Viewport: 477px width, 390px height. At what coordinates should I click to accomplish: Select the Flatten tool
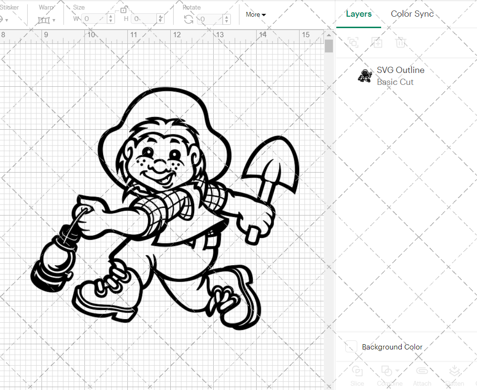click(454, 376)
